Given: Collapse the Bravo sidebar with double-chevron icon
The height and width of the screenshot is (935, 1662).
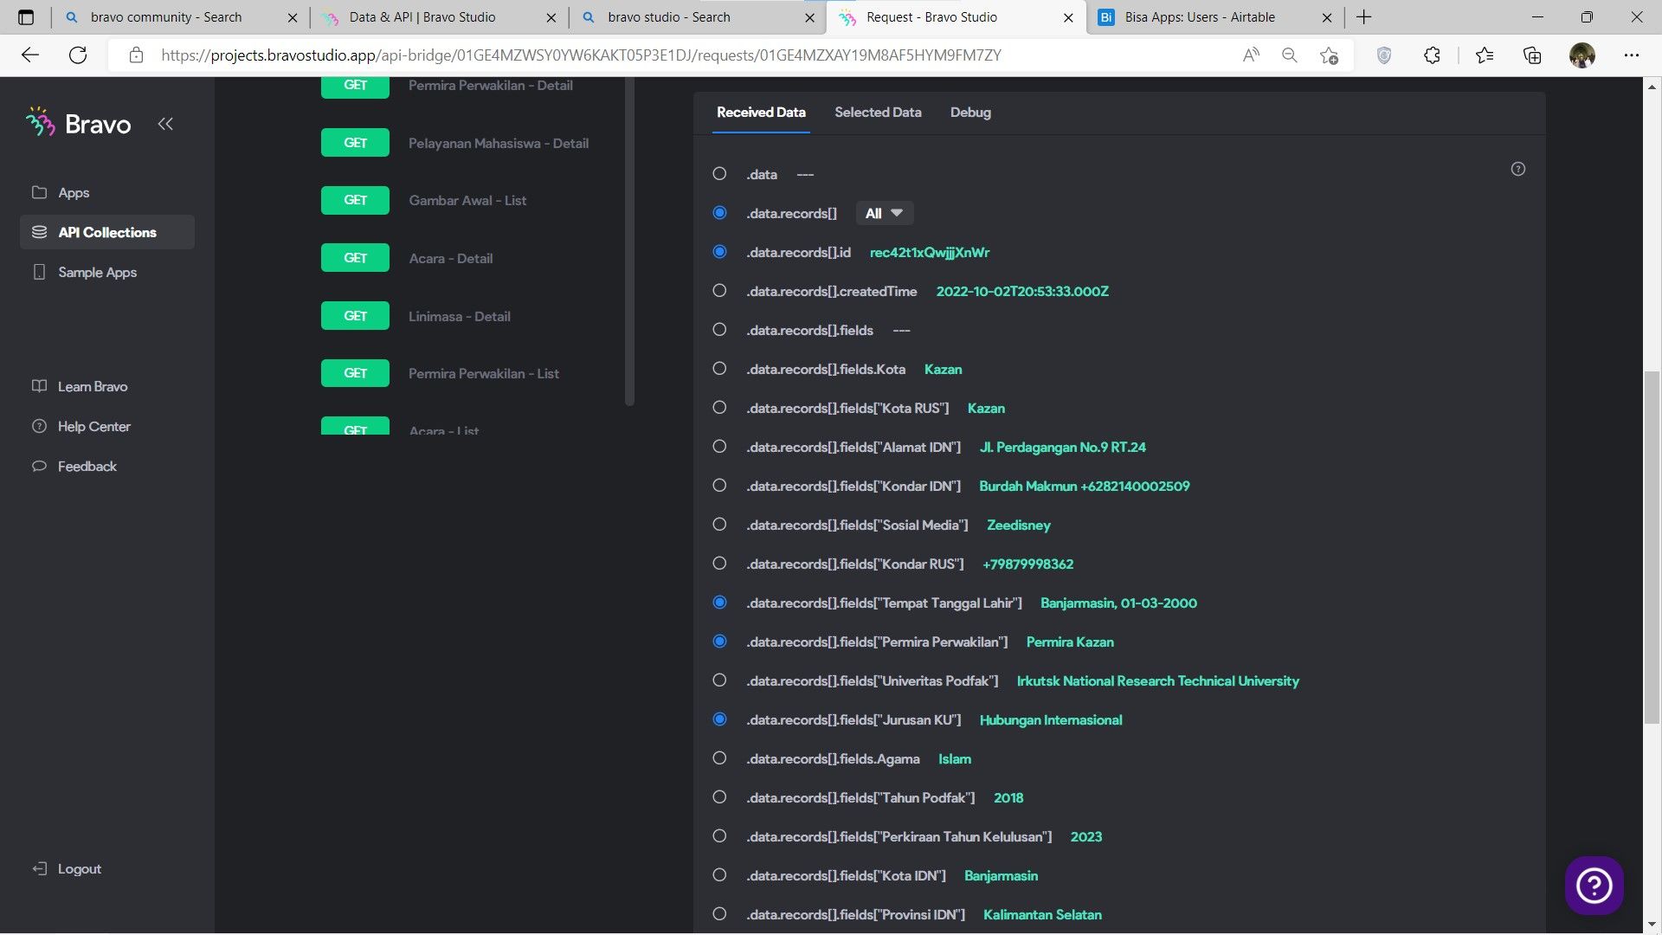Looking at the screenshot, I should click(x=165, y=124).
